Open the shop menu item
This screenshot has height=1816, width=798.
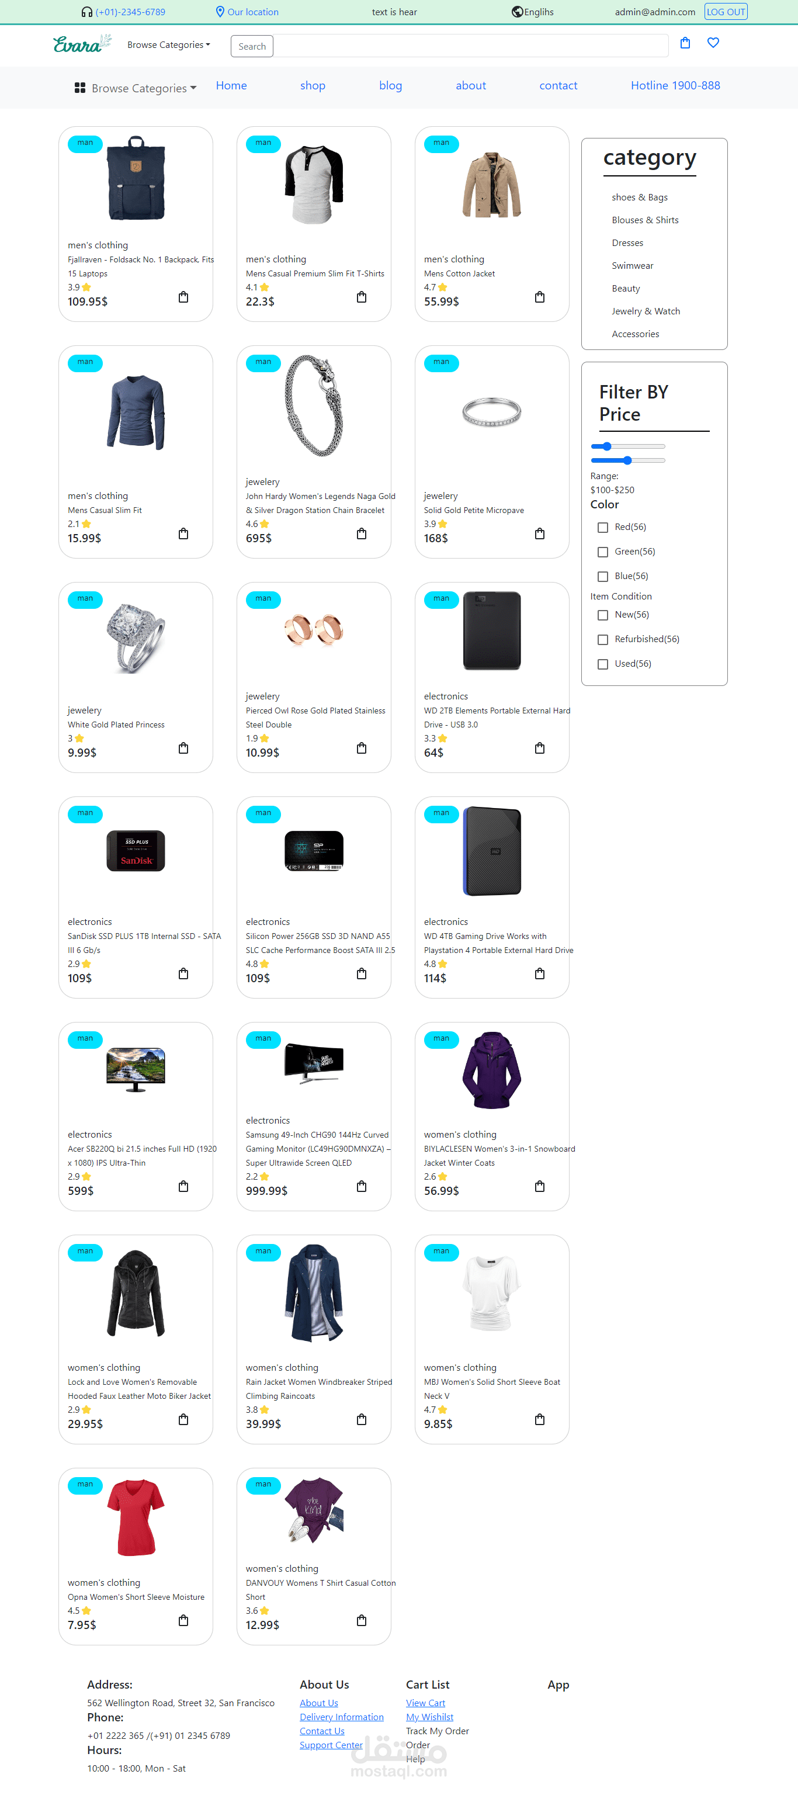(x=313, y=85)
